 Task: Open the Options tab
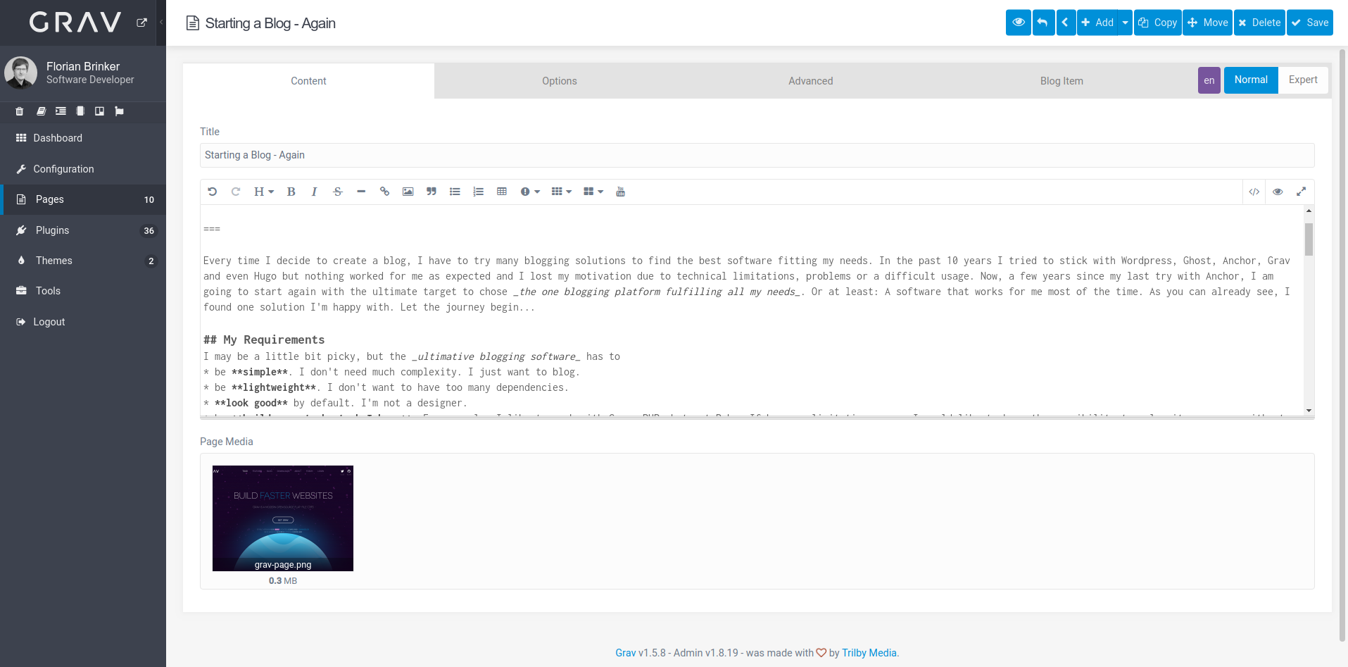(560, 81)
